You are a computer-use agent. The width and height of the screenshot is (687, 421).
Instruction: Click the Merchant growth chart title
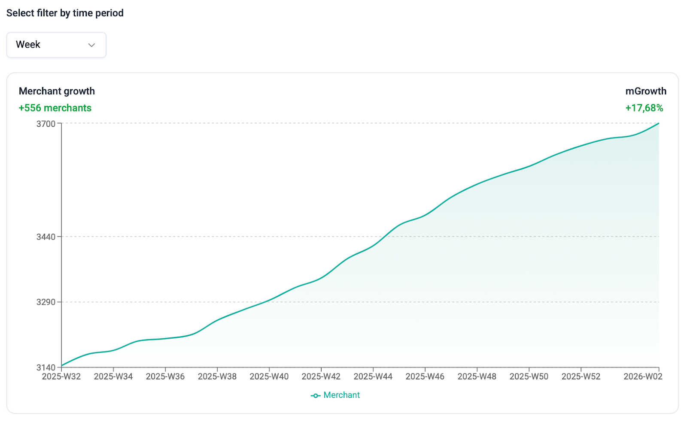pyautogui.click(x=57, y=91)
